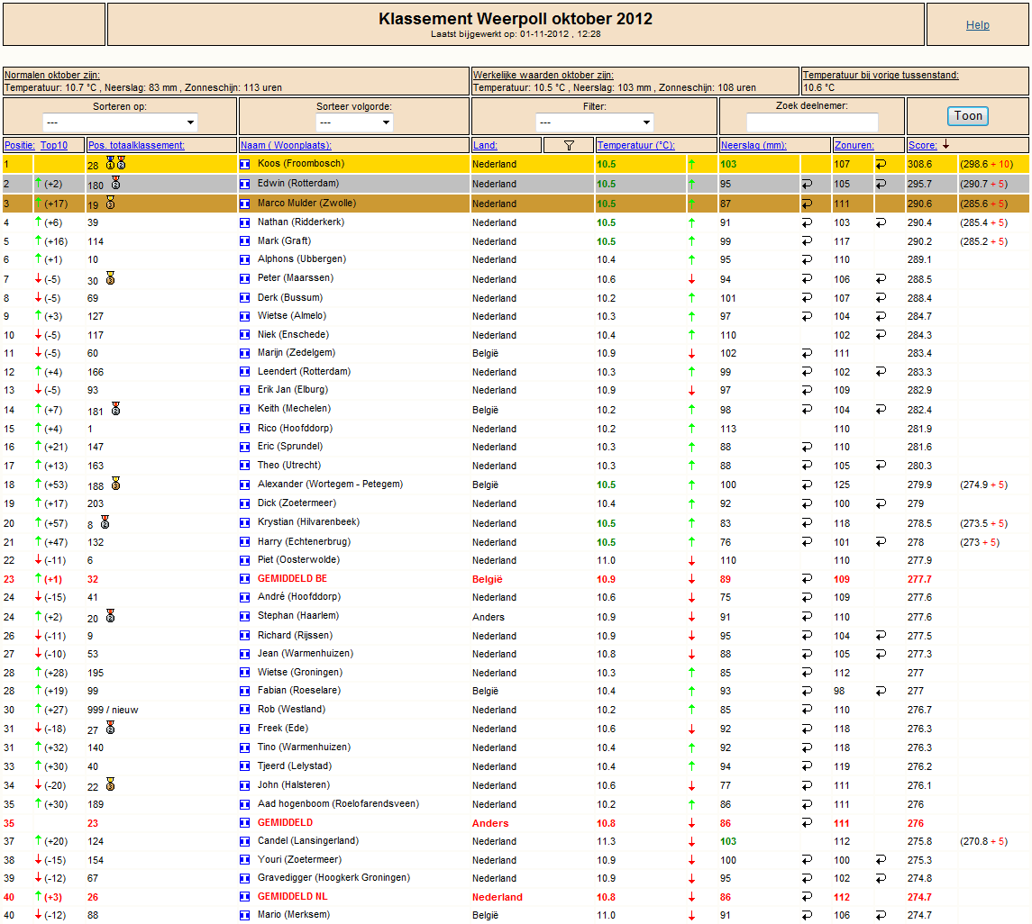Click the medal icon in Marco Mulder's row
This screenshot has height=924, width=1032.
tap(111, 204)
